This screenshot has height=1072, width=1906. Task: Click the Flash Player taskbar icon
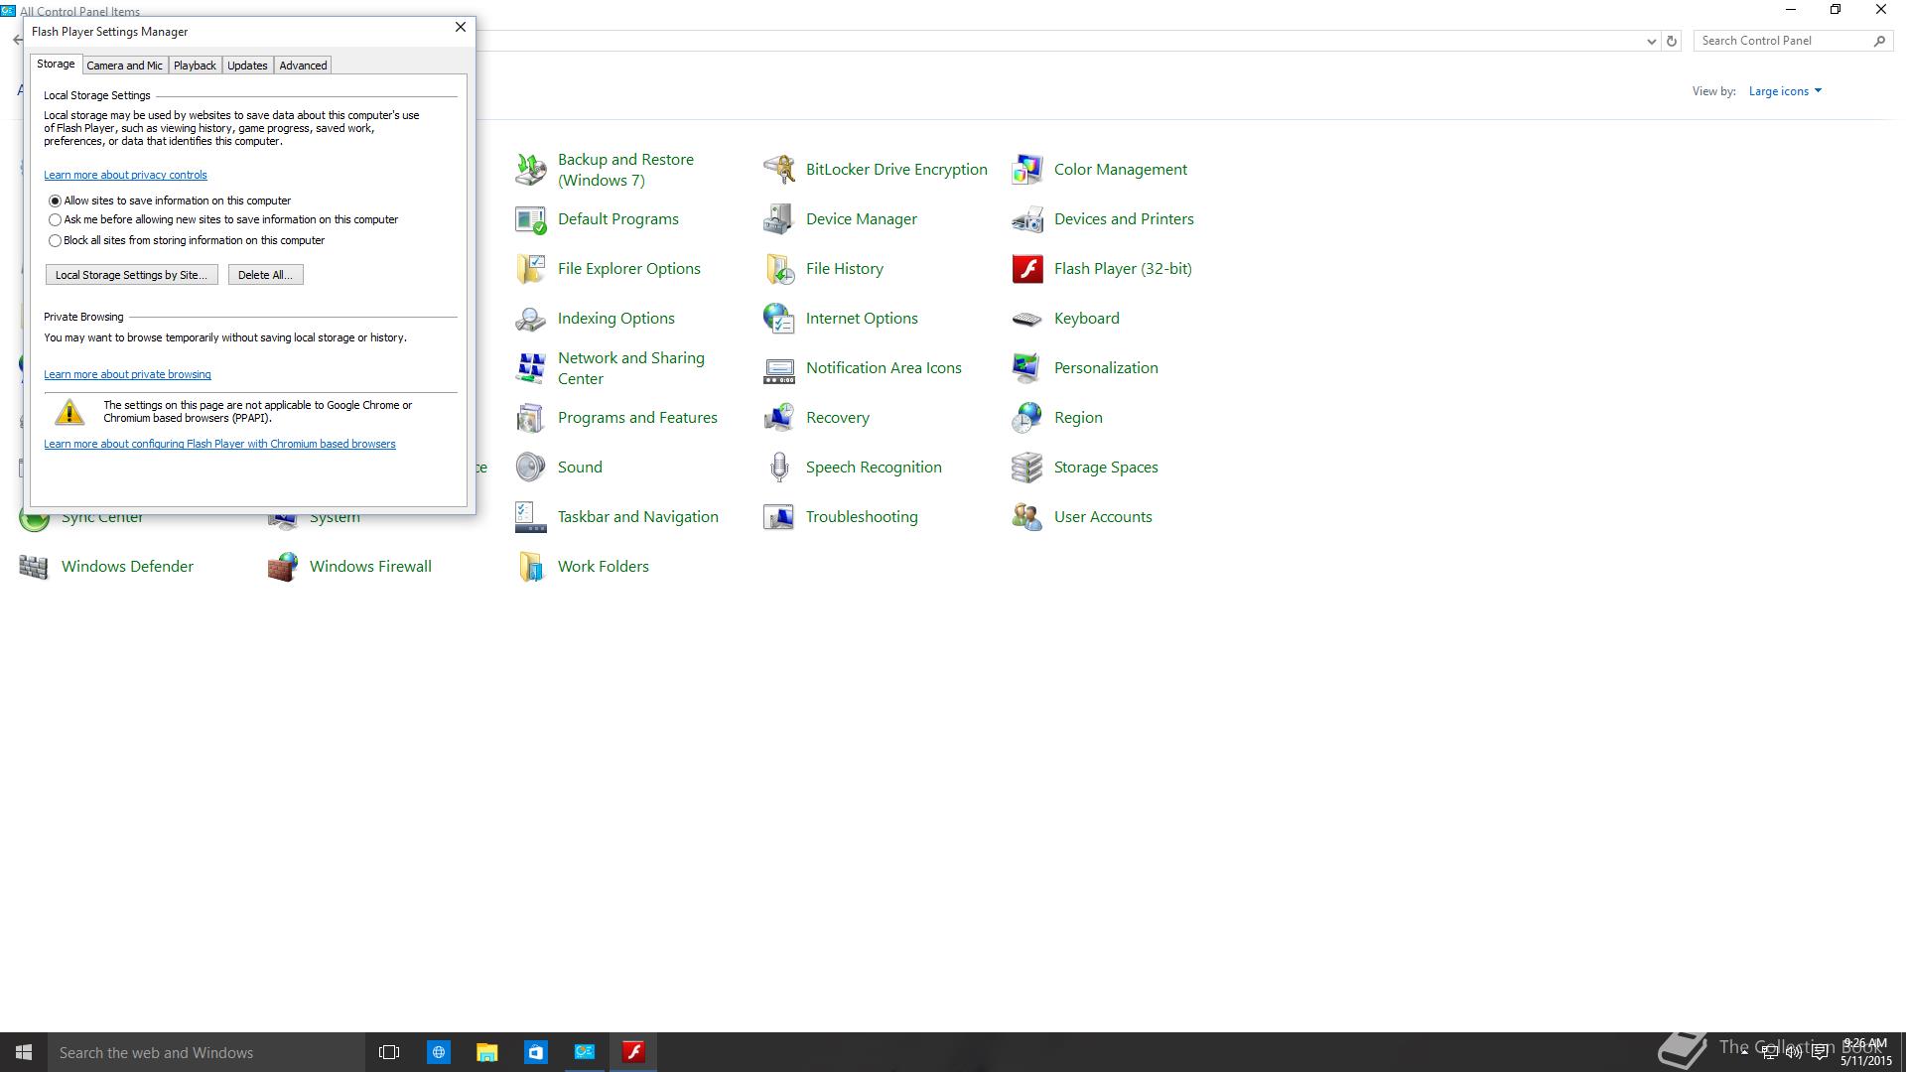pos(633,1052)
